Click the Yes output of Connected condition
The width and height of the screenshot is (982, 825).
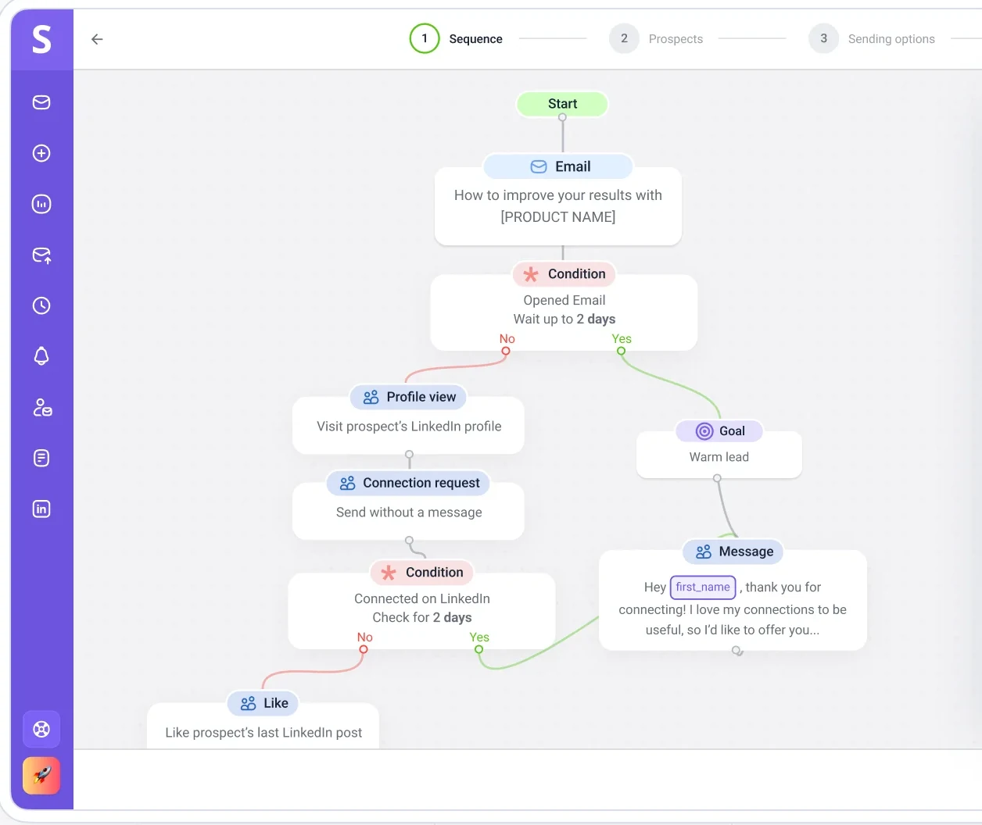pyautogui.click(x=478, y=649)
